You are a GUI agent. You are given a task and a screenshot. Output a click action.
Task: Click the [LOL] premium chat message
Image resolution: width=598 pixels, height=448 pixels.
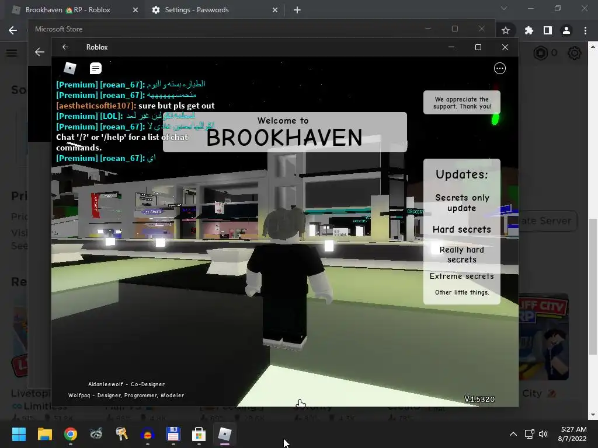(x=126, y=116)
